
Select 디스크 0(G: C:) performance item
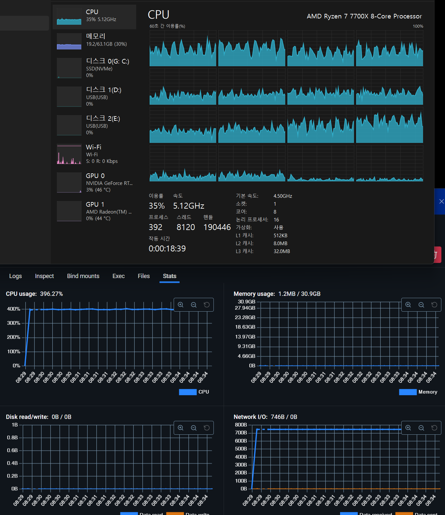click(x=94, y=68)
